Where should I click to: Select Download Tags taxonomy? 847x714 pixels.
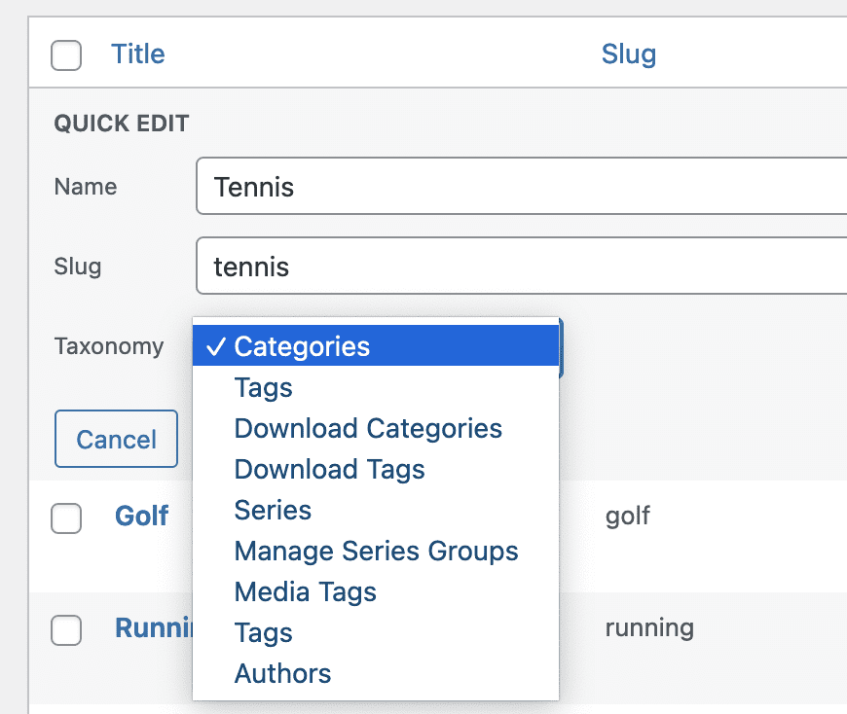376,469
